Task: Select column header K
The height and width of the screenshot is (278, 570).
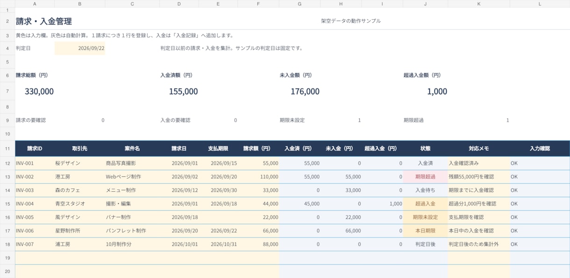Action: 479,4
